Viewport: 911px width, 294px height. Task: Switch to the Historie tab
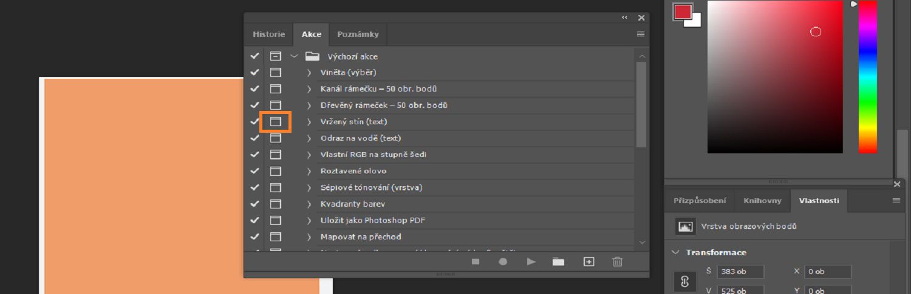tap(268, 35)
